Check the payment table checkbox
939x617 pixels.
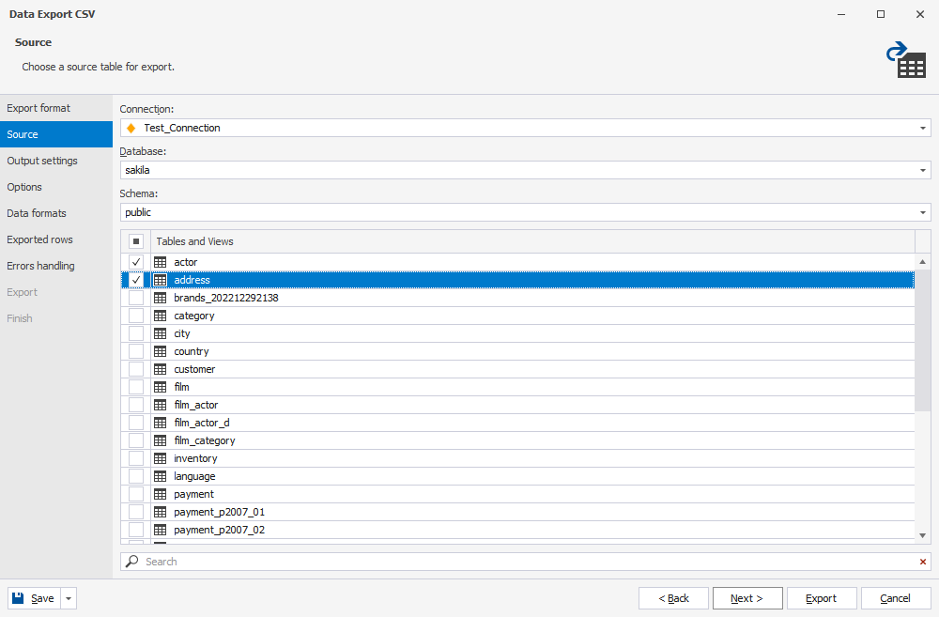pos(136,494)
